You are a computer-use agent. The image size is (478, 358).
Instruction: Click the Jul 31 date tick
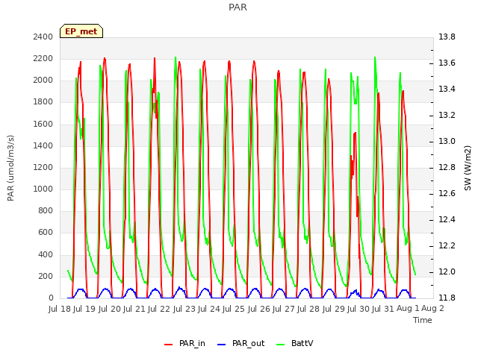(383, 309)
